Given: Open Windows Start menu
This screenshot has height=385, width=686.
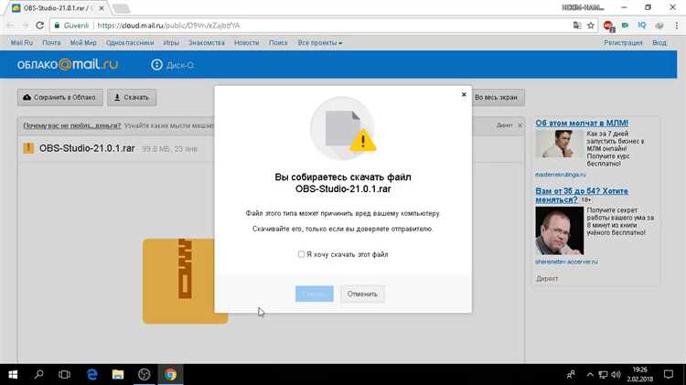Looking at the screenshot, I should (13, 375).
